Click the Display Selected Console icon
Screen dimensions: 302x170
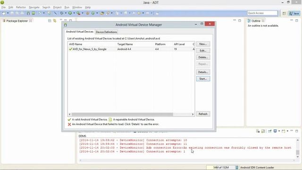[x=275, y=131]
